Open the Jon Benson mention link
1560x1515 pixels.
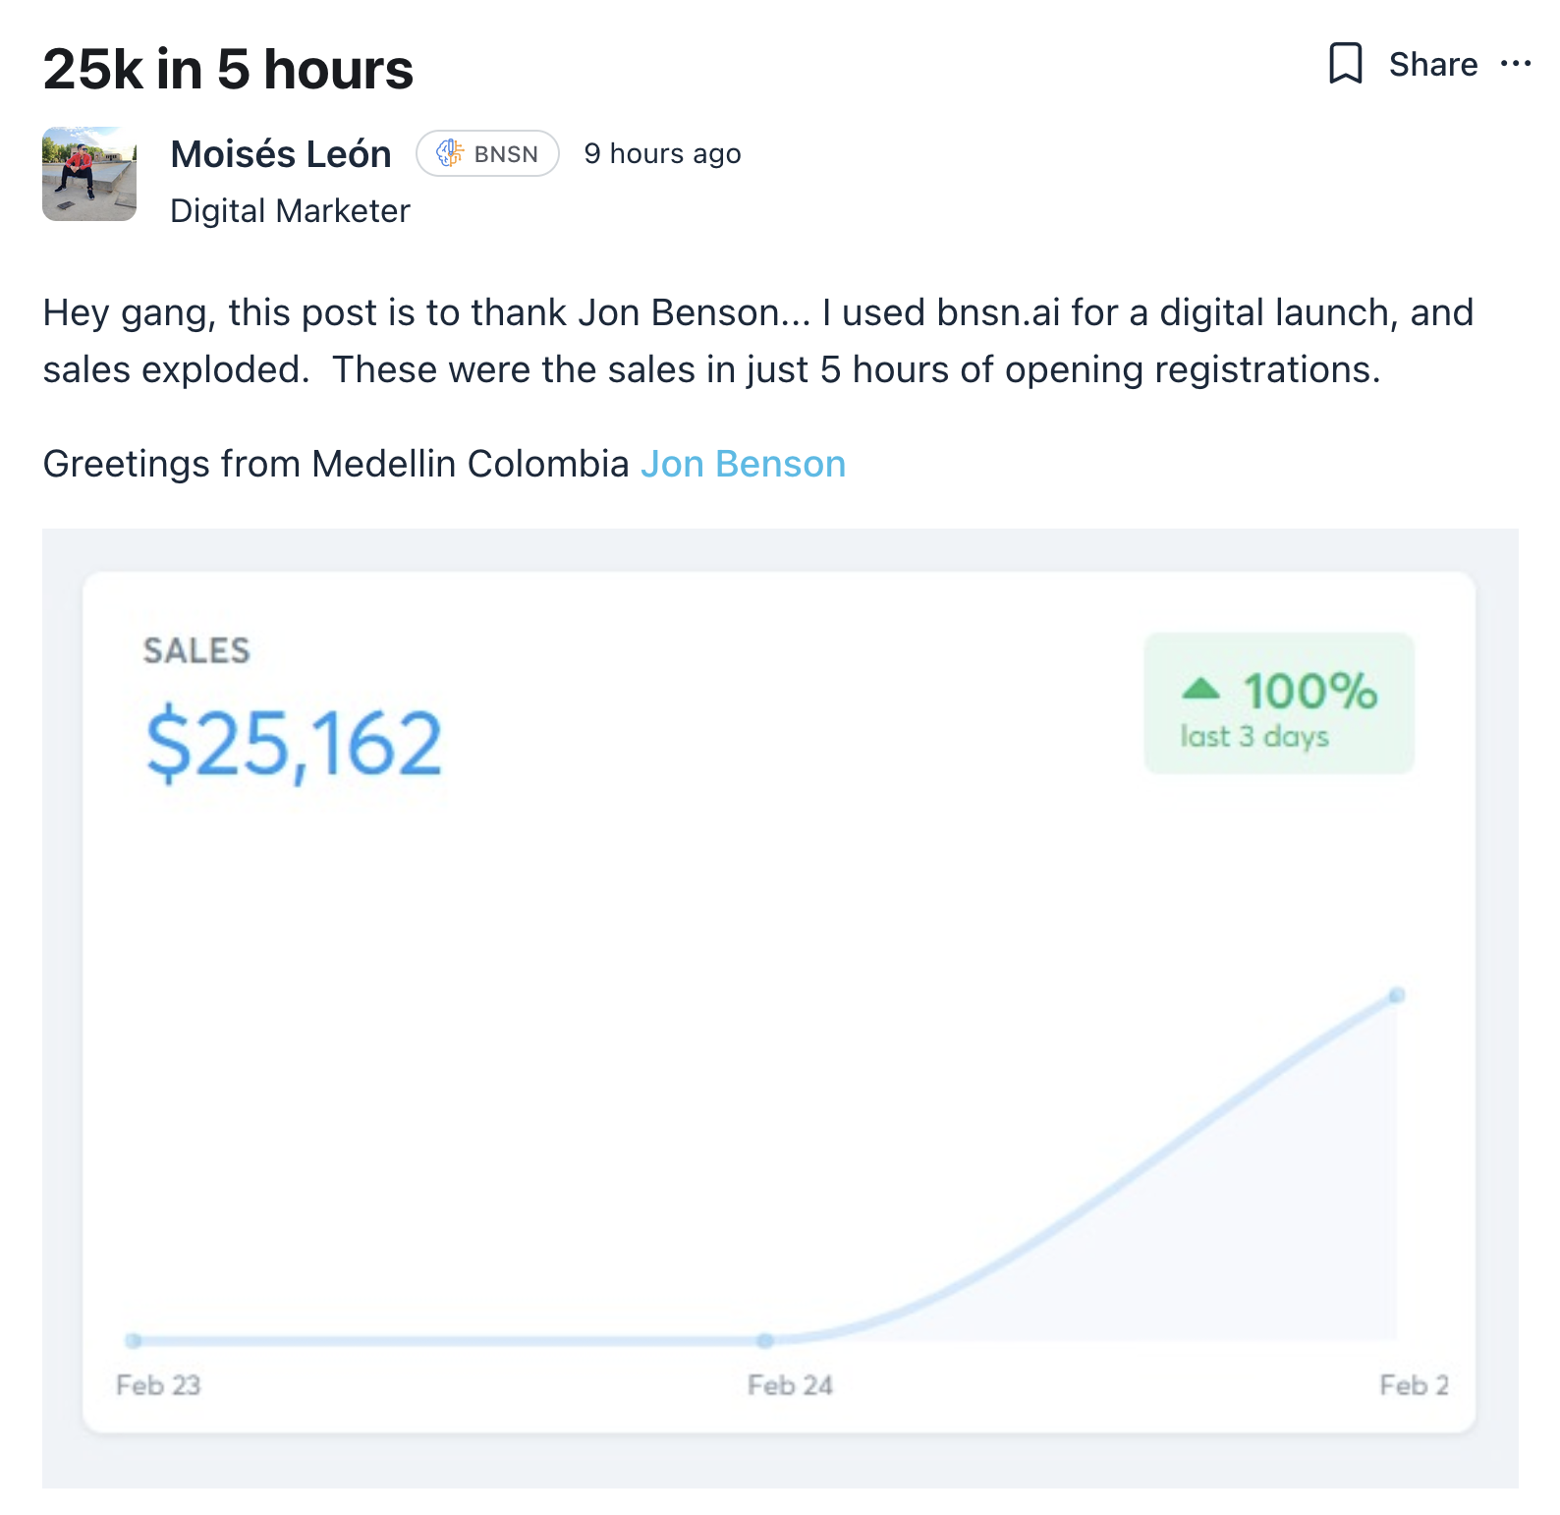(x=743, y=464)
